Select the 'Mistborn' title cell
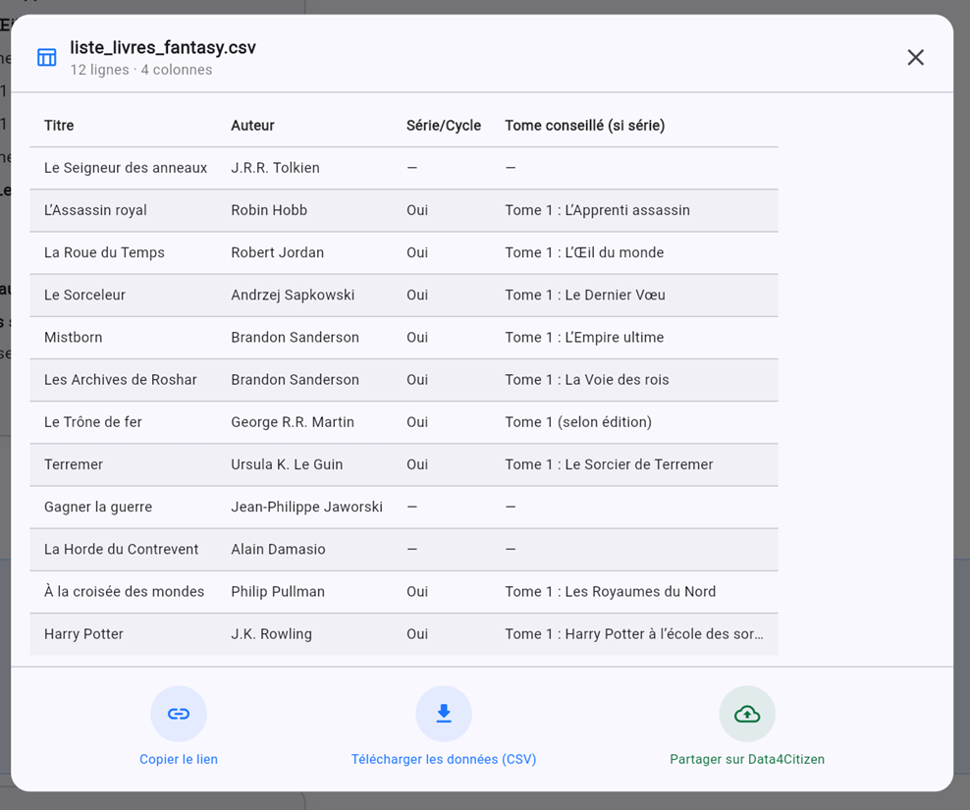Screen dimensions: 970x810 tap(73, 337)
